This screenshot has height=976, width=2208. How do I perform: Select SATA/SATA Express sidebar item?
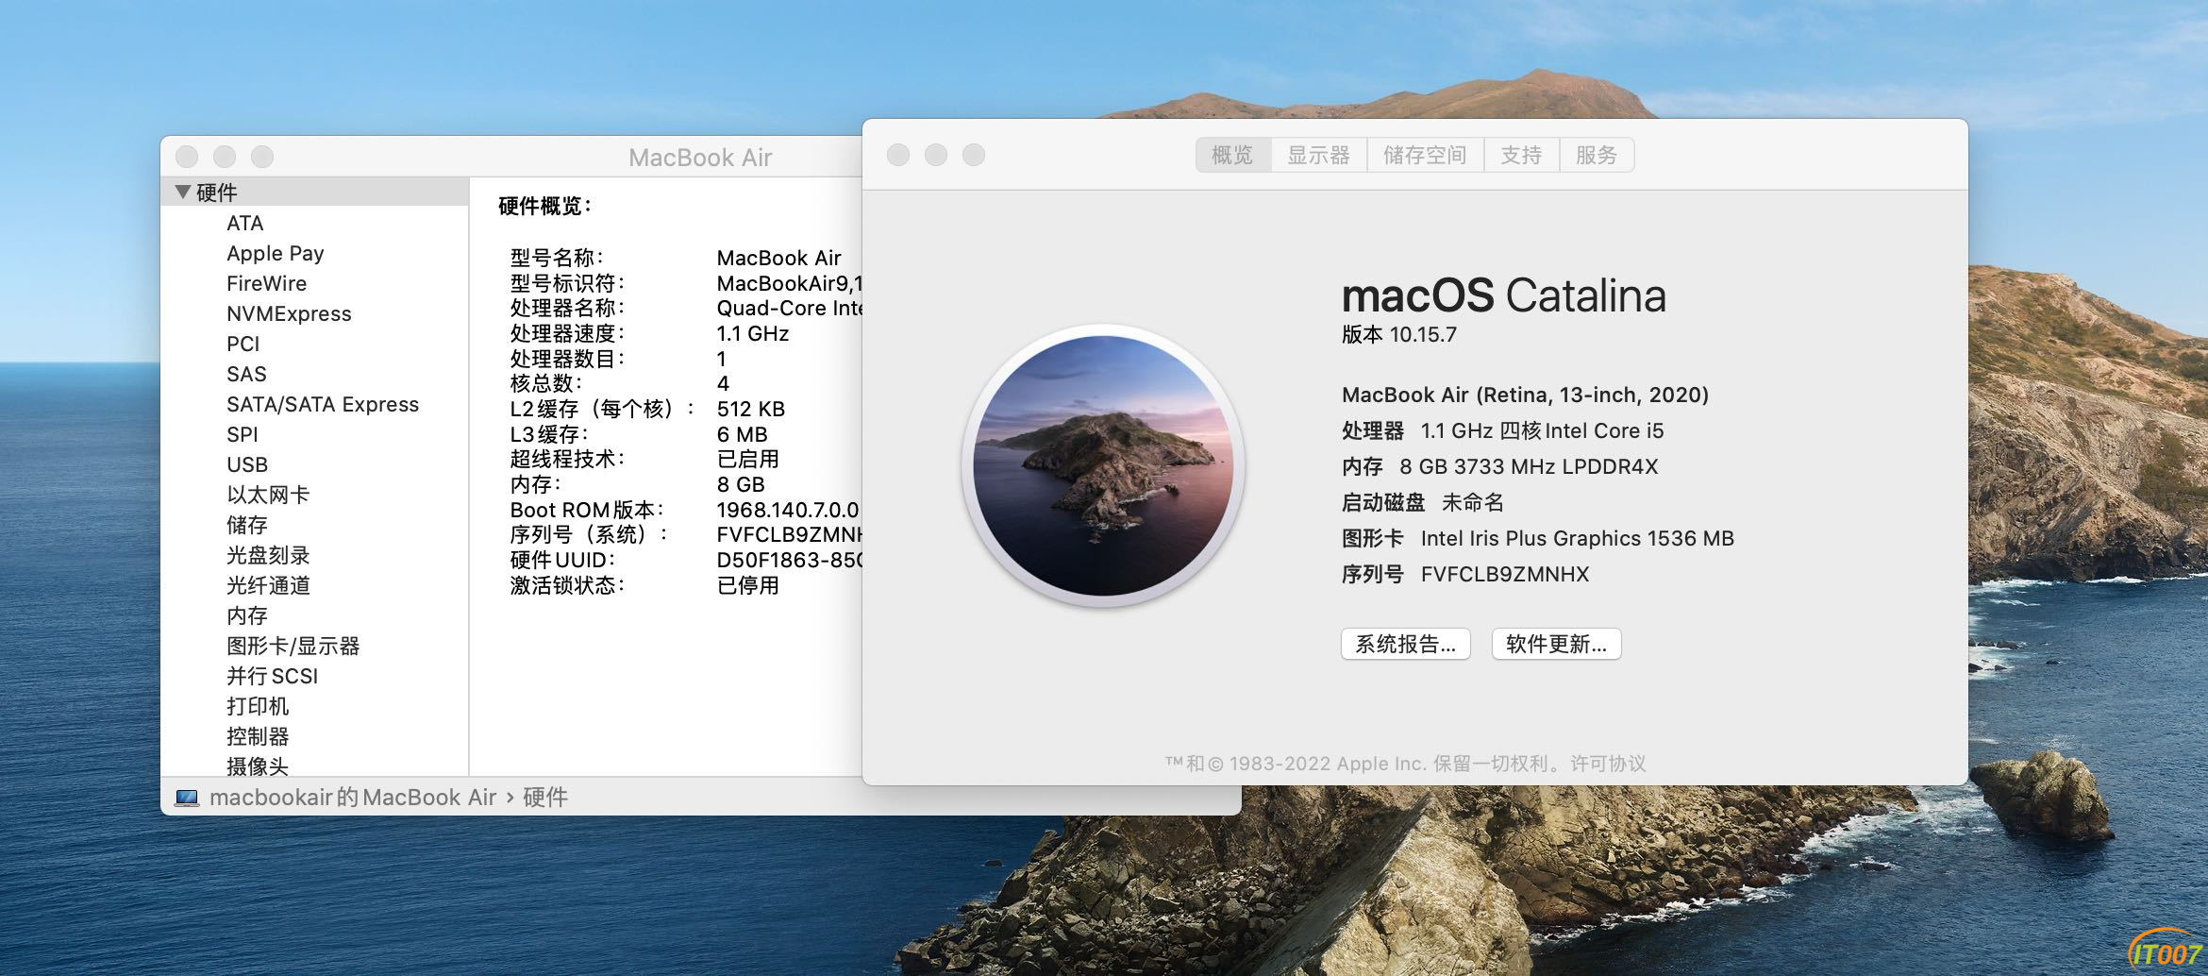[x=322, y=404]
